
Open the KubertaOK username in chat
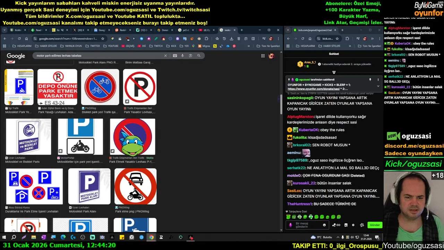pyautogui.click(x=308, y=130)
